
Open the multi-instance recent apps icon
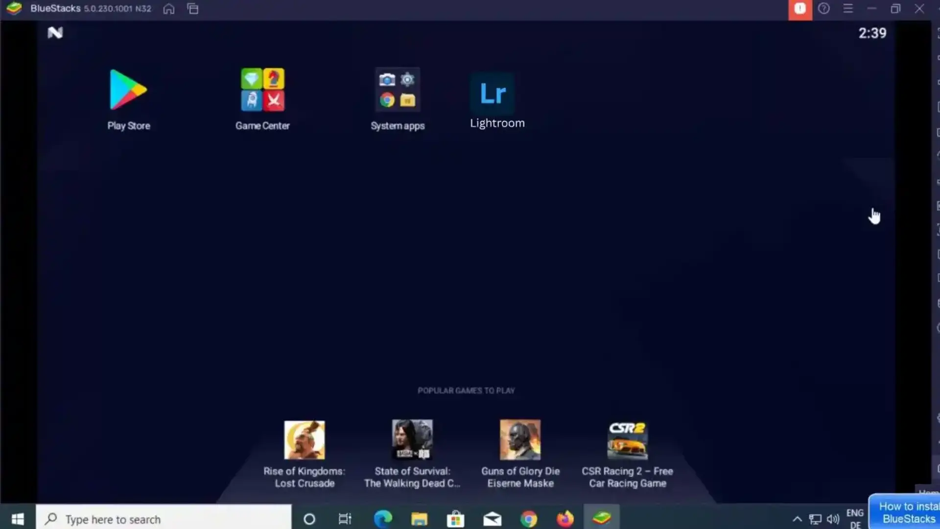(193, 9)
